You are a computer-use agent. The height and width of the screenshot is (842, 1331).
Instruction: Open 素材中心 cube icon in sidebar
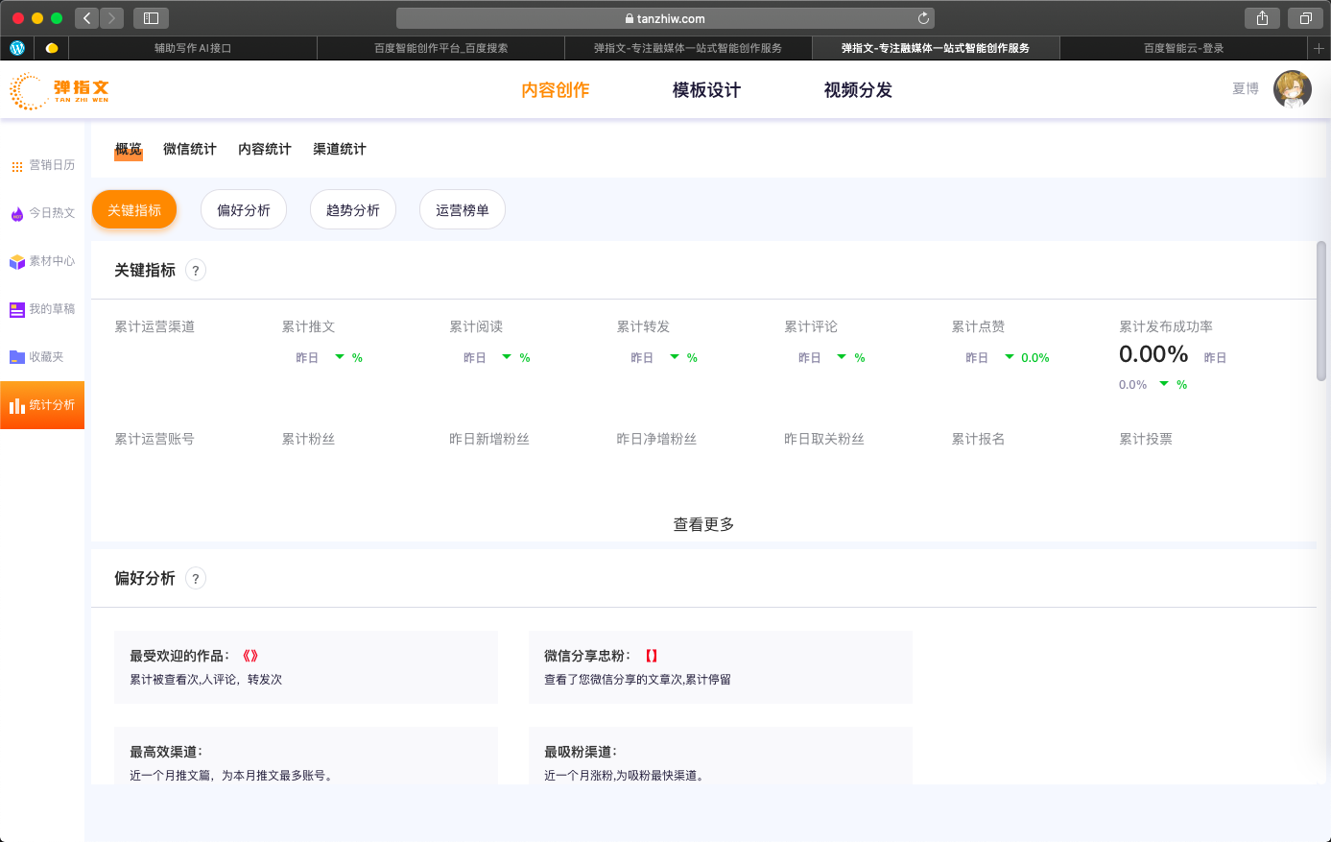point(17,262)
